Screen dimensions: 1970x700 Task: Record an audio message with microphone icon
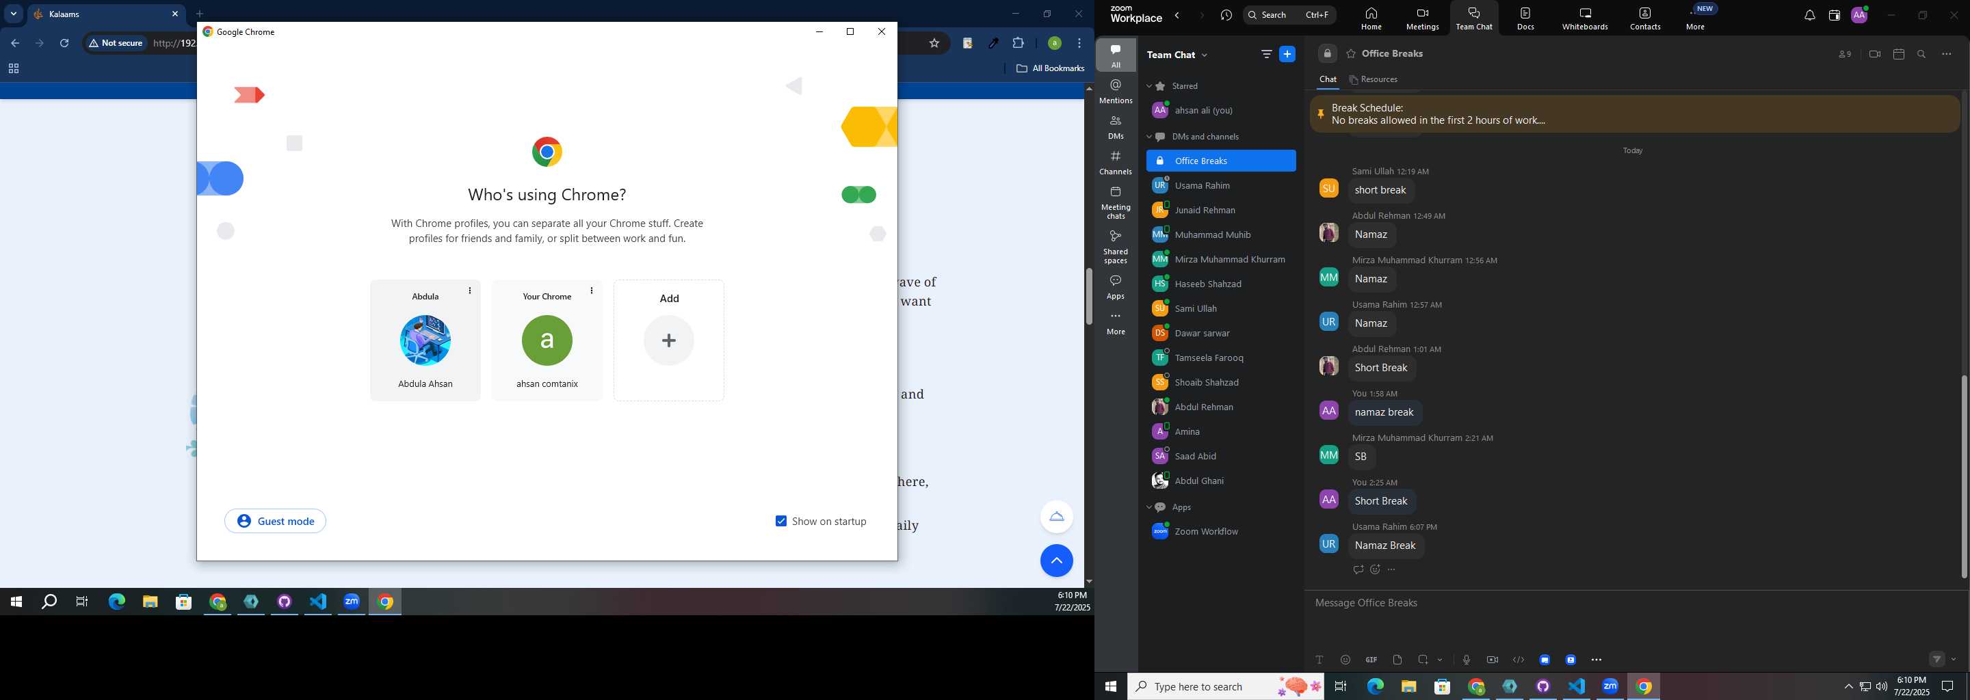[x=1466, y=660]
